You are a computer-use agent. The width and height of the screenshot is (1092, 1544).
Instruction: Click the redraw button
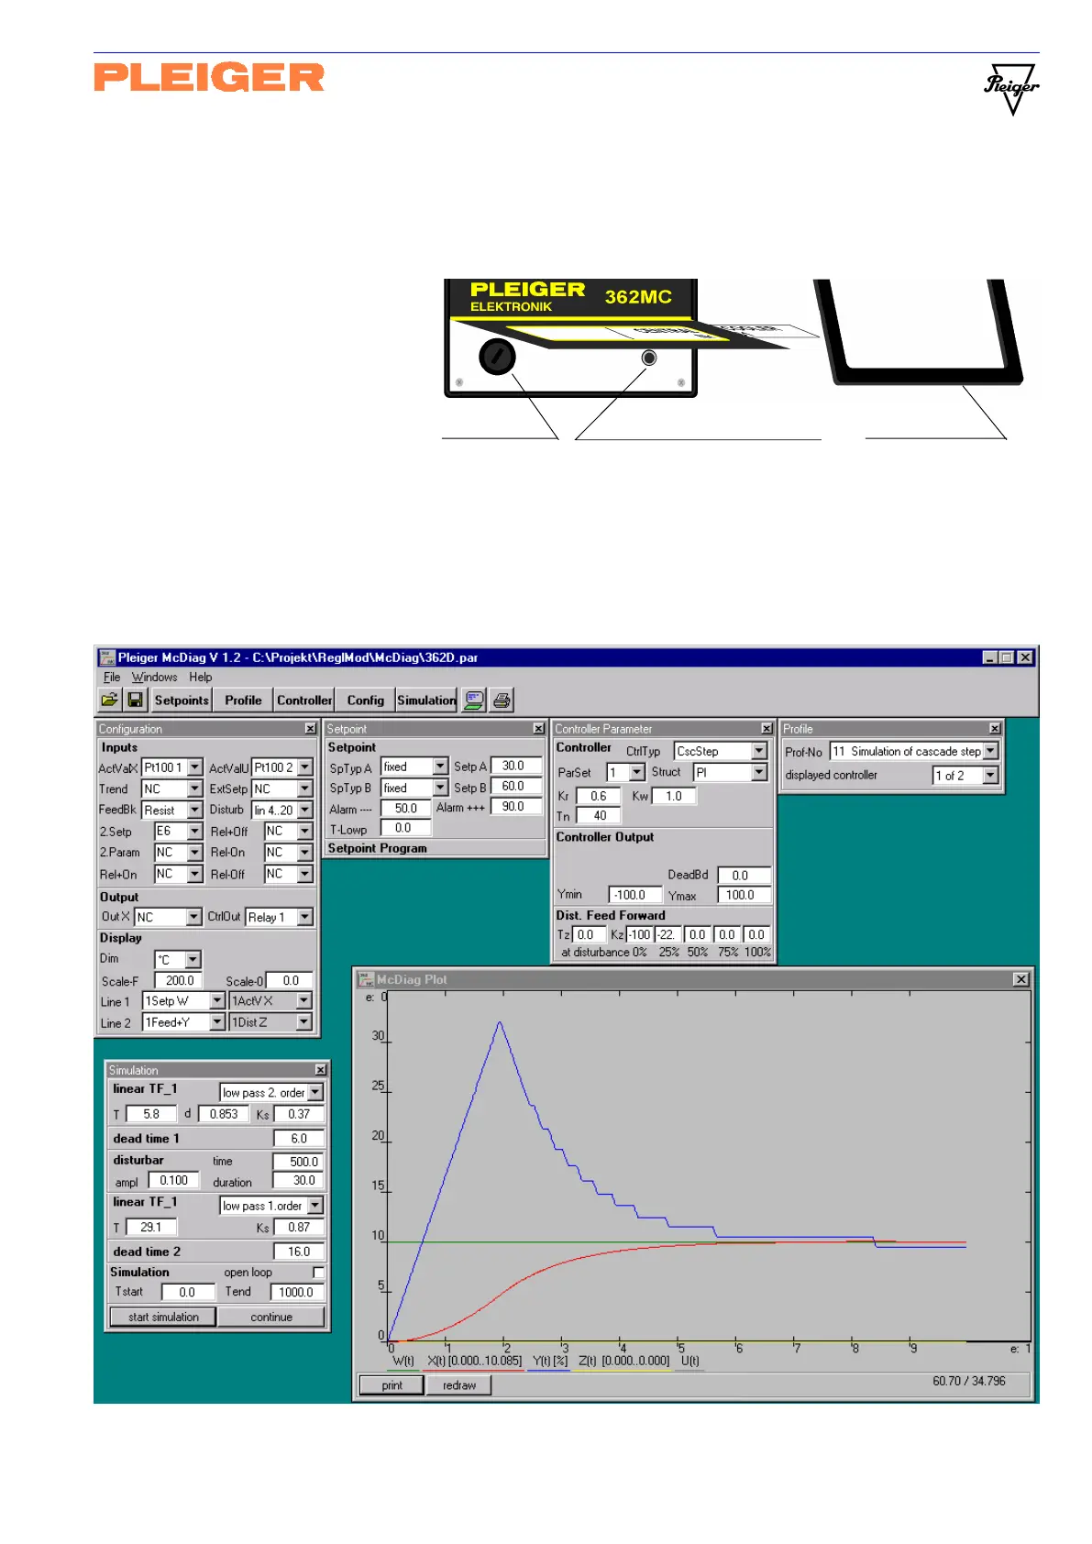[x=459, y=1385]
